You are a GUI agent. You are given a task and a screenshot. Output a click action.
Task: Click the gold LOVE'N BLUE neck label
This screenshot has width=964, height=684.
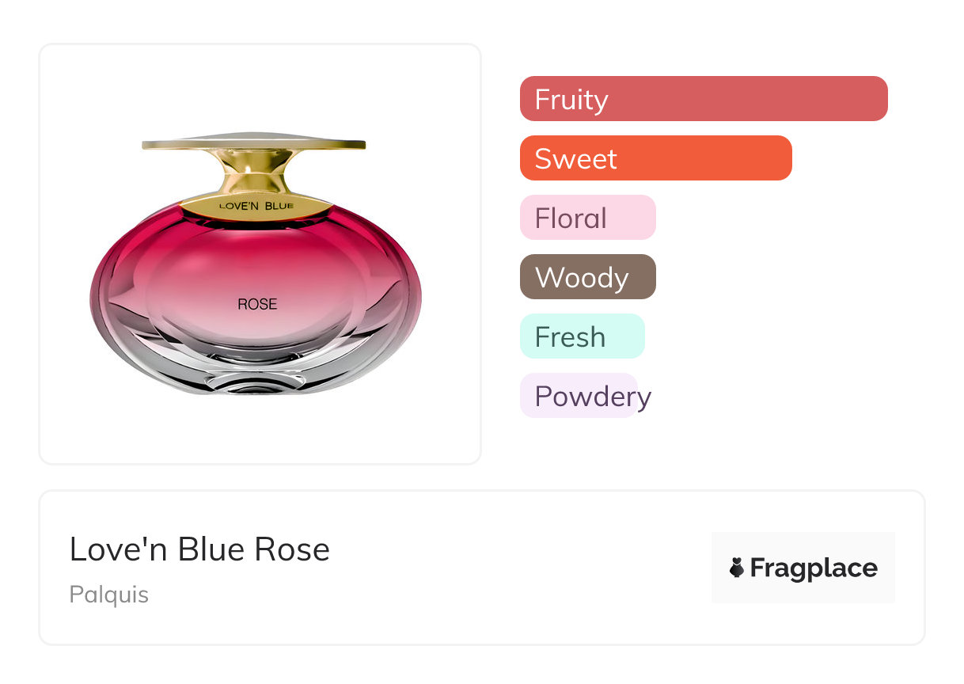pos(255,207)
